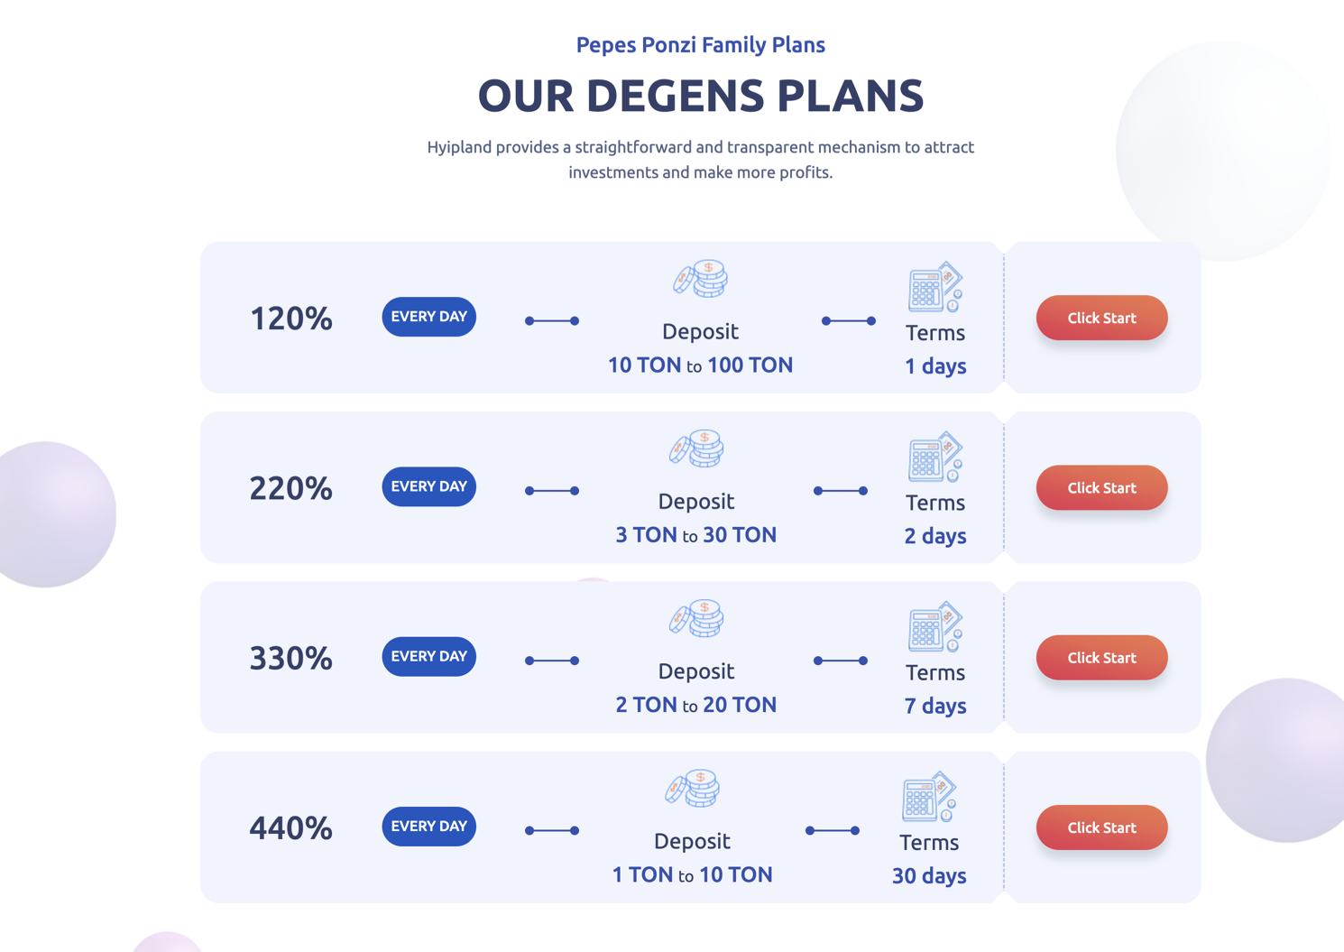Click the 10 TON to 100 TON deposit range

(701, 365)
